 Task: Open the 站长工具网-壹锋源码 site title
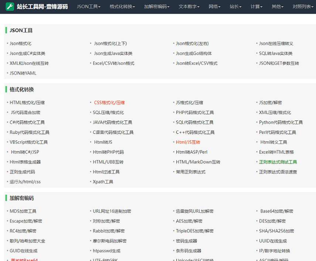(42, 7)
